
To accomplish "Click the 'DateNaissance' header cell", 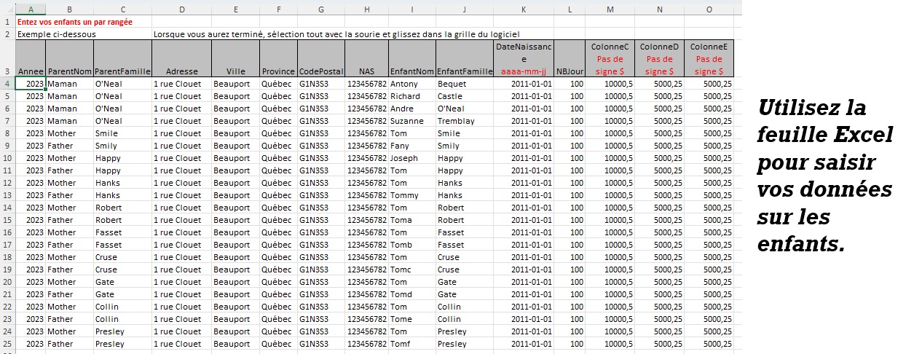I will (x=523, y=58).
